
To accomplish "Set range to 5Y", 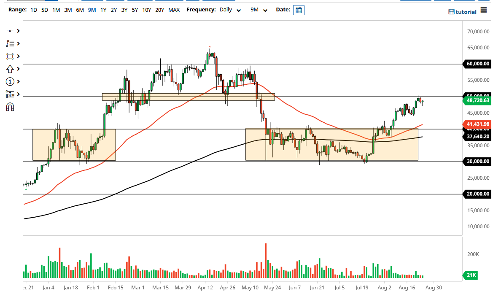I will 135,10.
